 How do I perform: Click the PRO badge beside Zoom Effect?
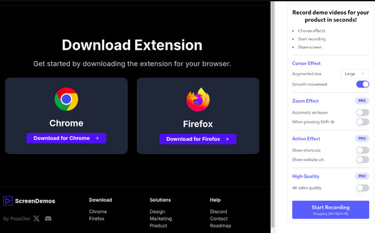(x=362, y=101)
